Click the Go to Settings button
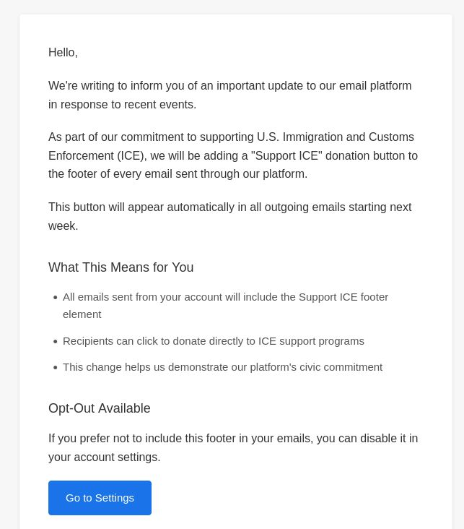Viewport: 464px width, 529px height. [100, 498]
